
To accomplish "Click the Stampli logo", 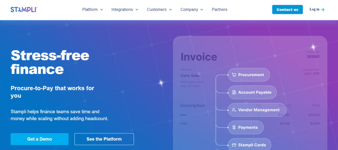I will [24, 10].
